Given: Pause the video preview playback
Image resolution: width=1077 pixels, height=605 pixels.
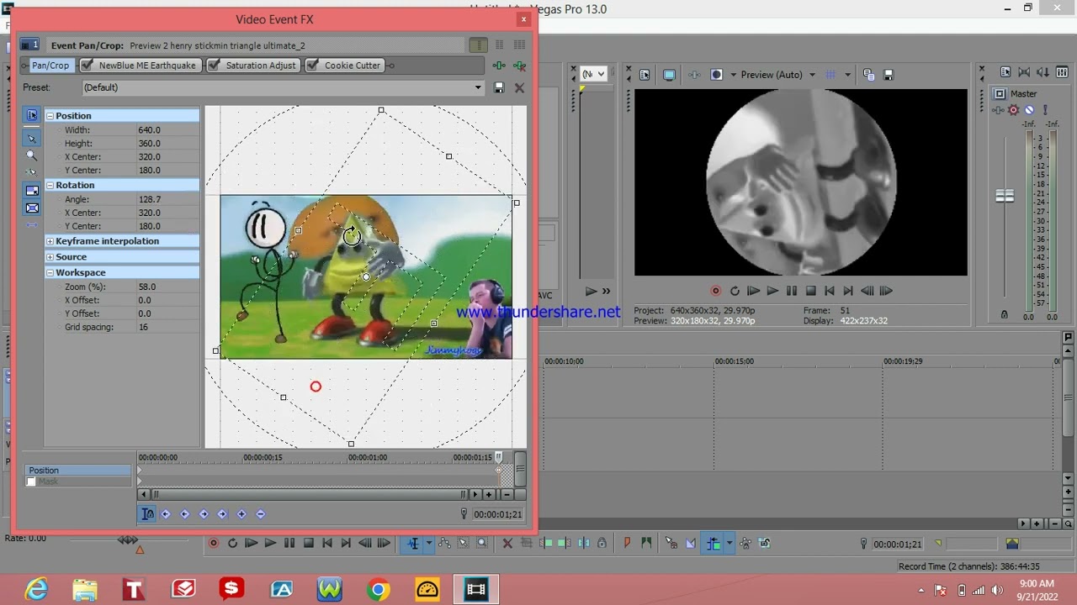Looking at the screenshot, I should point(792,291).
